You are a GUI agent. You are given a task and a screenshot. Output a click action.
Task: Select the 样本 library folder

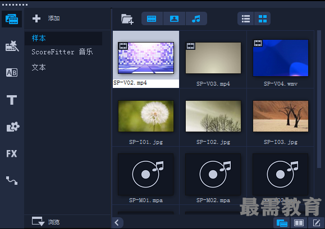[63, 39]
